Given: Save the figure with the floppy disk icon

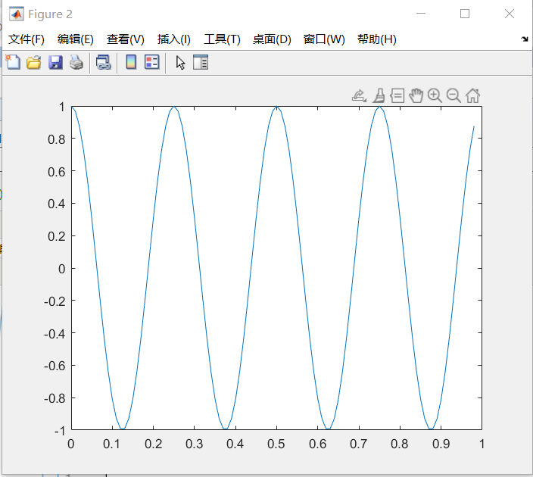Looking at the screenshot, I should 55,63.
